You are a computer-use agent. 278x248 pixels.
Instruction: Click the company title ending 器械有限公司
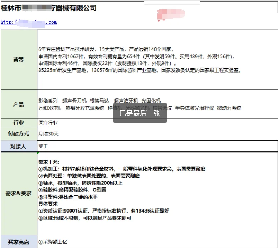(x=49, y=8)
